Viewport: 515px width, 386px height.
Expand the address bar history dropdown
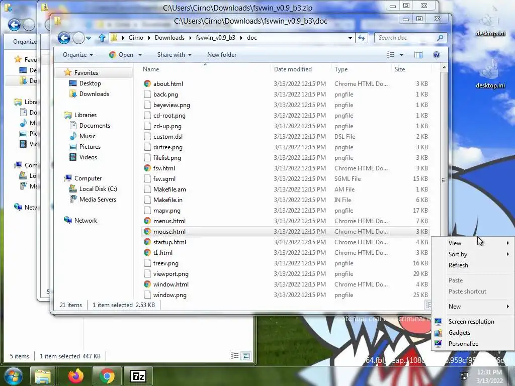[x=350, y=38]
